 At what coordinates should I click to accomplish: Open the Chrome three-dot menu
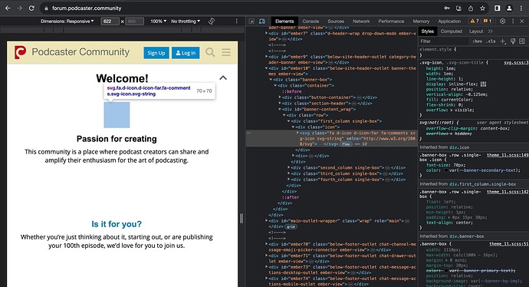[x=521, y=8]
